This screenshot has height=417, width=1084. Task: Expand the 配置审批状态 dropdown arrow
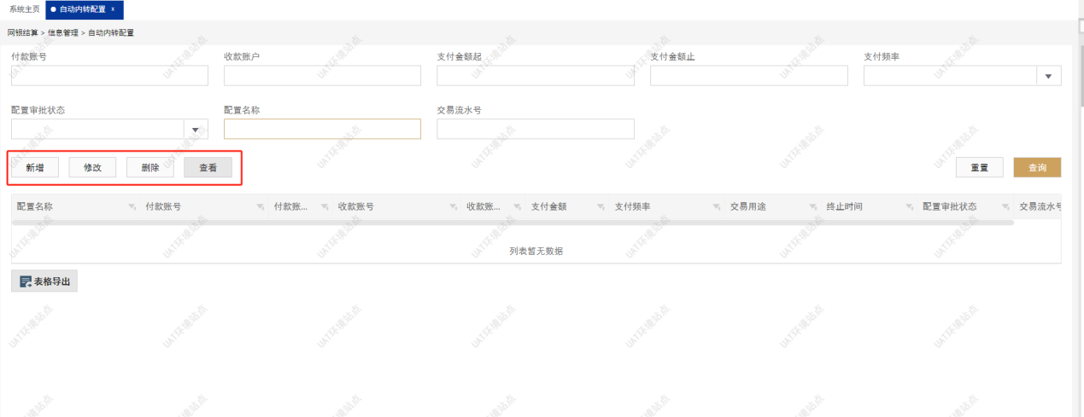click(x=196, y=130)
